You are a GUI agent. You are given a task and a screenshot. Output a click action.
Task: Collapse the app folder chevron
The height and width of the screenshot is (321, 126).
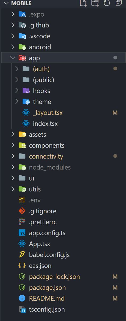click(x=12, y=58)
